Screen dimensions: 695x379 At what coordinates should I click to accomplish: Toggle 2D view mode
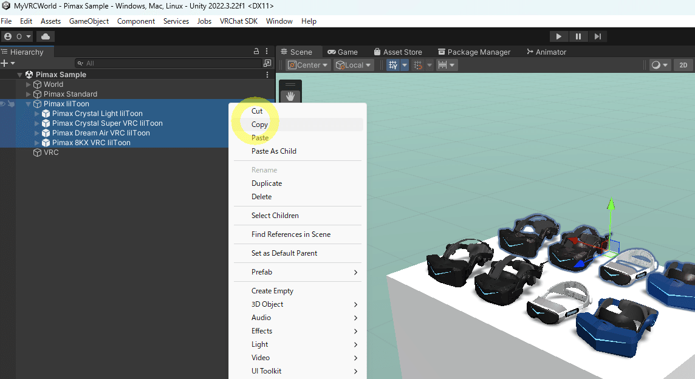pyautogui.click(x=683, y=65)
